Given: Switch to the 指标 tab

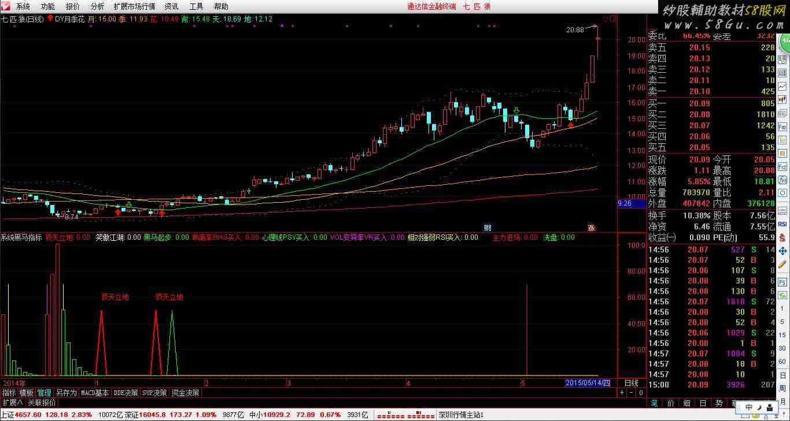Looking at the screenshot, I should pos(9,393).
